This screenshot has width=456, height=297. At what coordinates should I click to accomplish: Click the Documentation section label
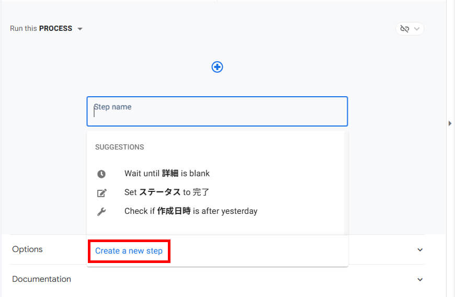pyautogui.click(x=41, y=279)
